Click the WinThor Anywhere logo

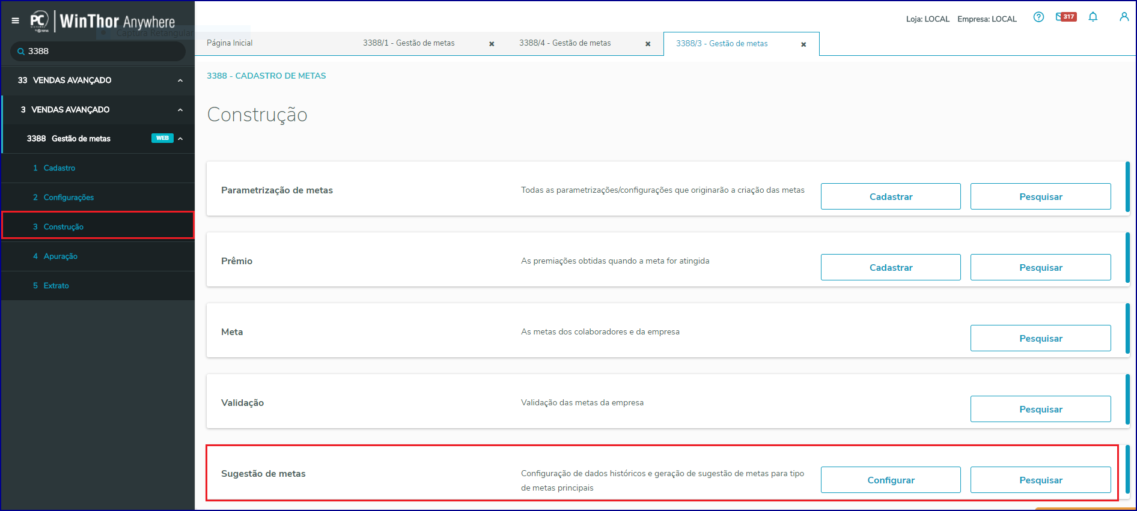click(x=103, y=21)
